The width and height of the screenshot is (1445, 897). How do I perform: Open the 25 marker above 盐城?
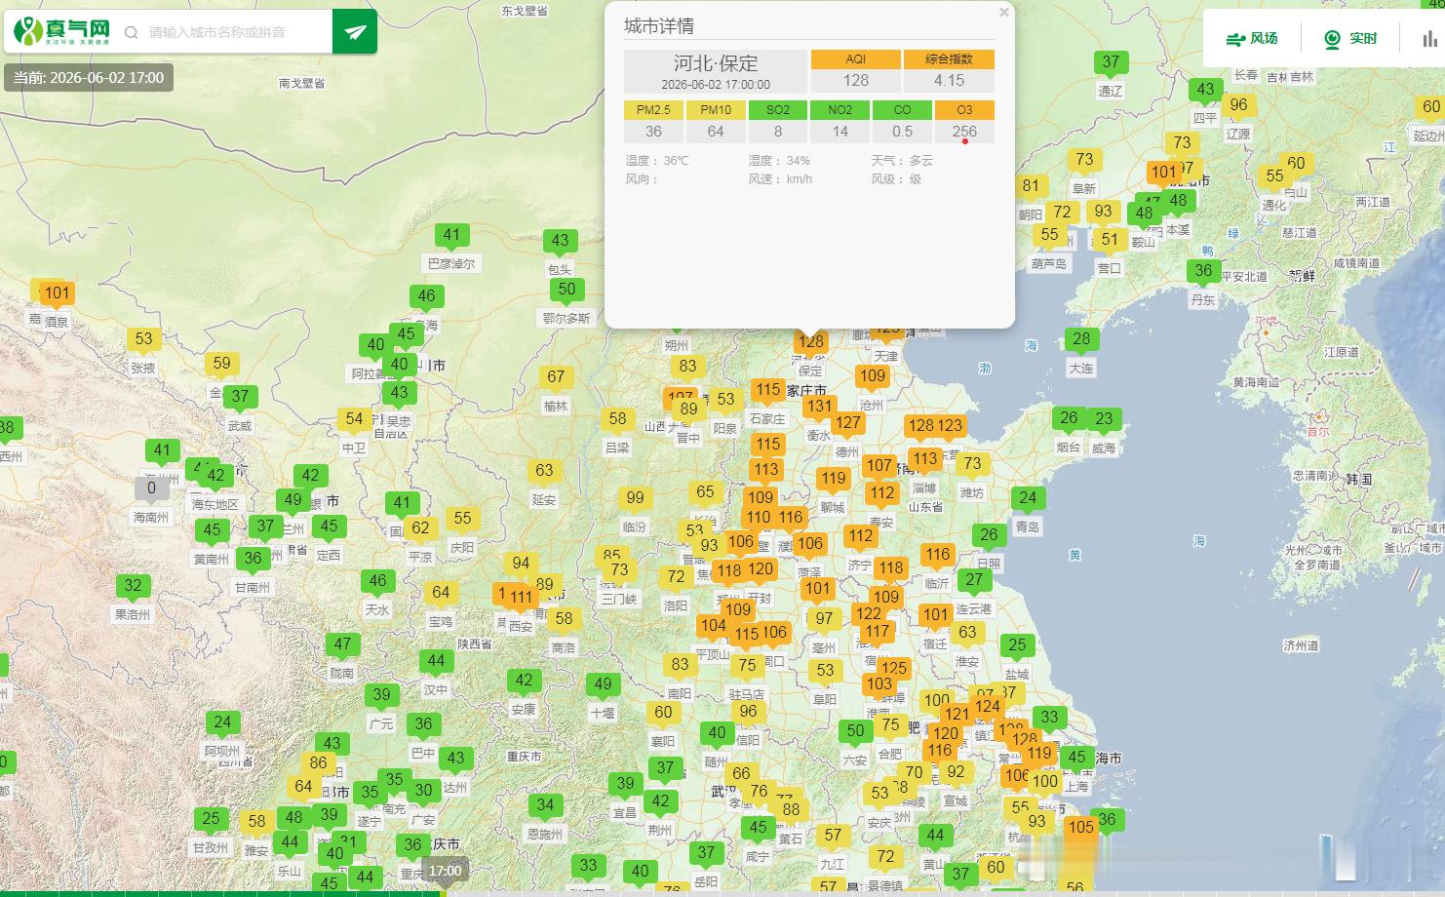1017,645
